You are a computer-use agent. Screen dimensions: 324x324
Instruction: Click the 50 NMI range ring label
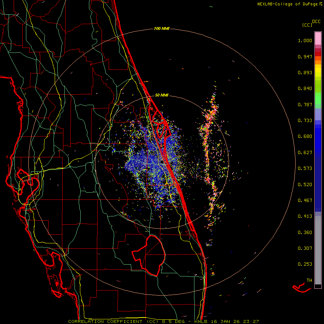tap(162, 95)
